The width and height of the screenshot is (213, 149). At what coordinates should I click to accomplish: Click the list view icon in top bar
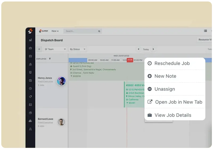(205, 31)
